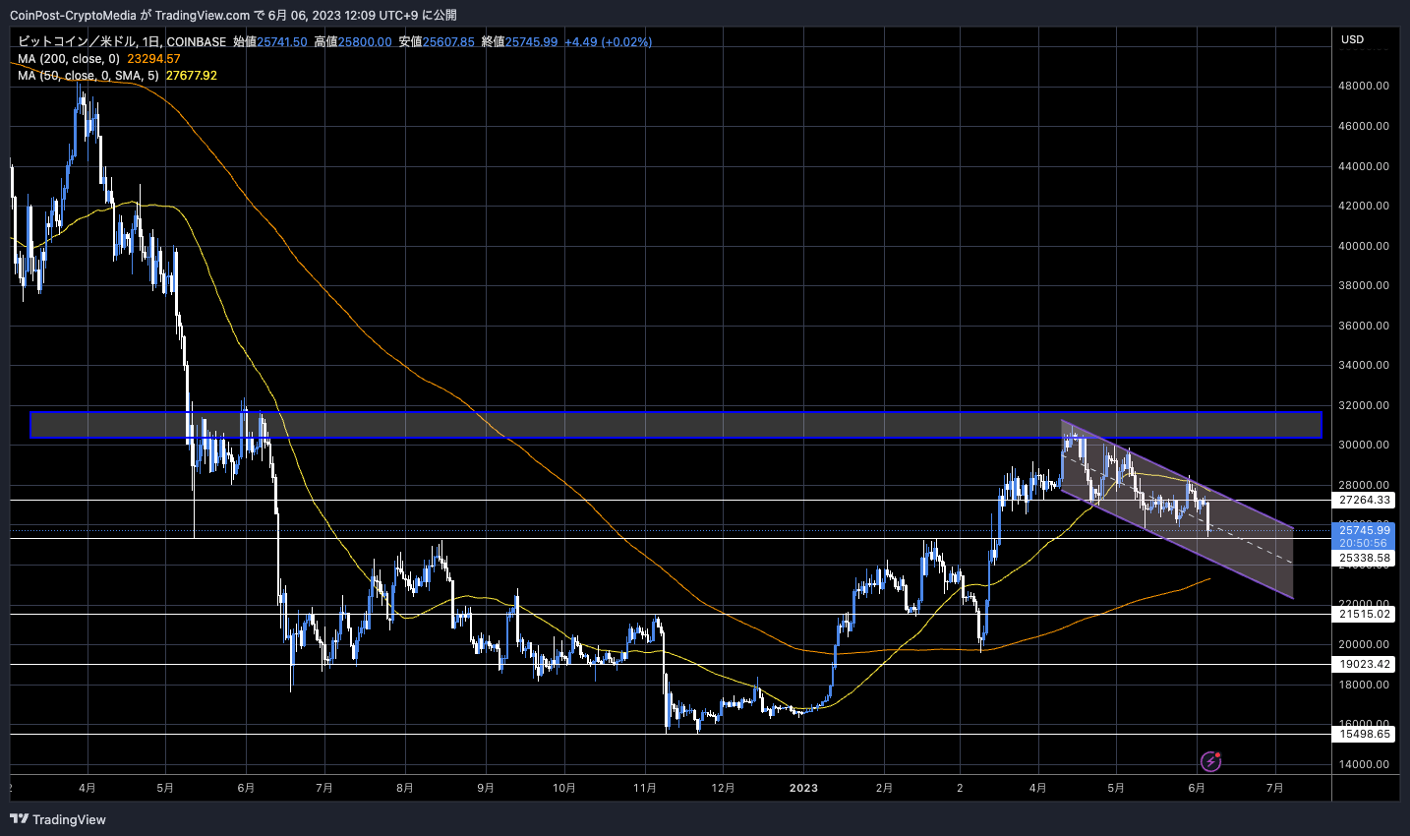Click the 30000.00 price axis label
1410x836 pixels.
coord(1364,445)
